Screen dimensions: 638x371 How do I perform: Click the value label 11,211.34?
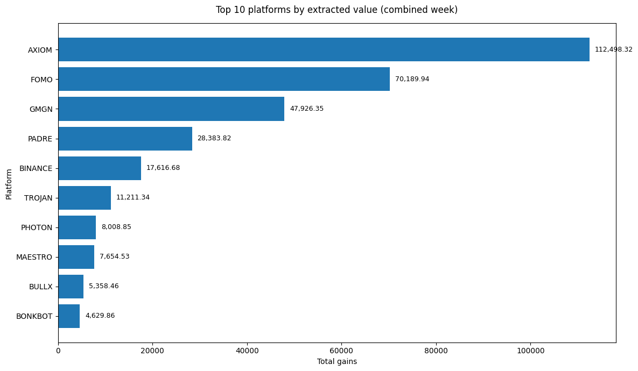[x=133, y=197]
